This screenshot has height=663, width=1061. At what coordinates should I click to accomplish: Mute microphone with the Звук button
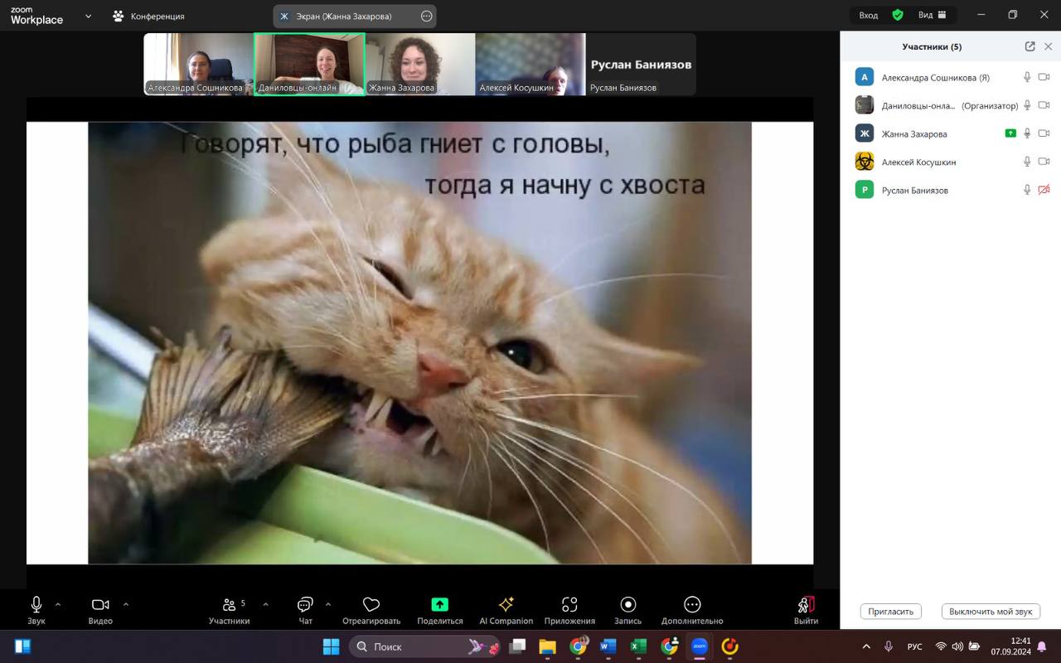tap(36, 610)
